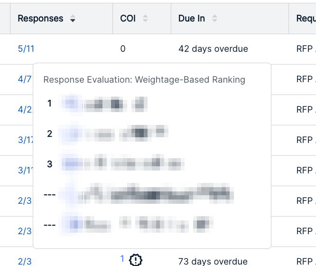Open the 4/7 responses link
Screen dimensions: 316x266
[25, 79]
